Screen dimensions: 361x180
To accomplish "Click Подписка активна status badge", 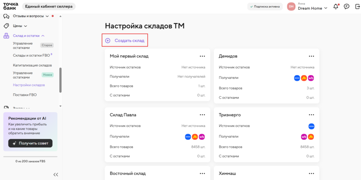I will [265, 7].
